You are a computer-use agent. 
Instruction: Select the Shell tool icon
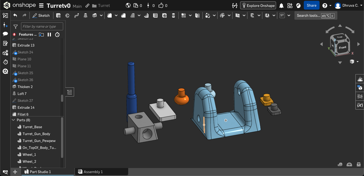tap(155, 15)
